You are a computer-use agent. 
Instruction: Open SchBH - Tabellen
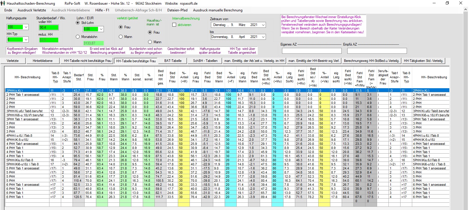205,61
